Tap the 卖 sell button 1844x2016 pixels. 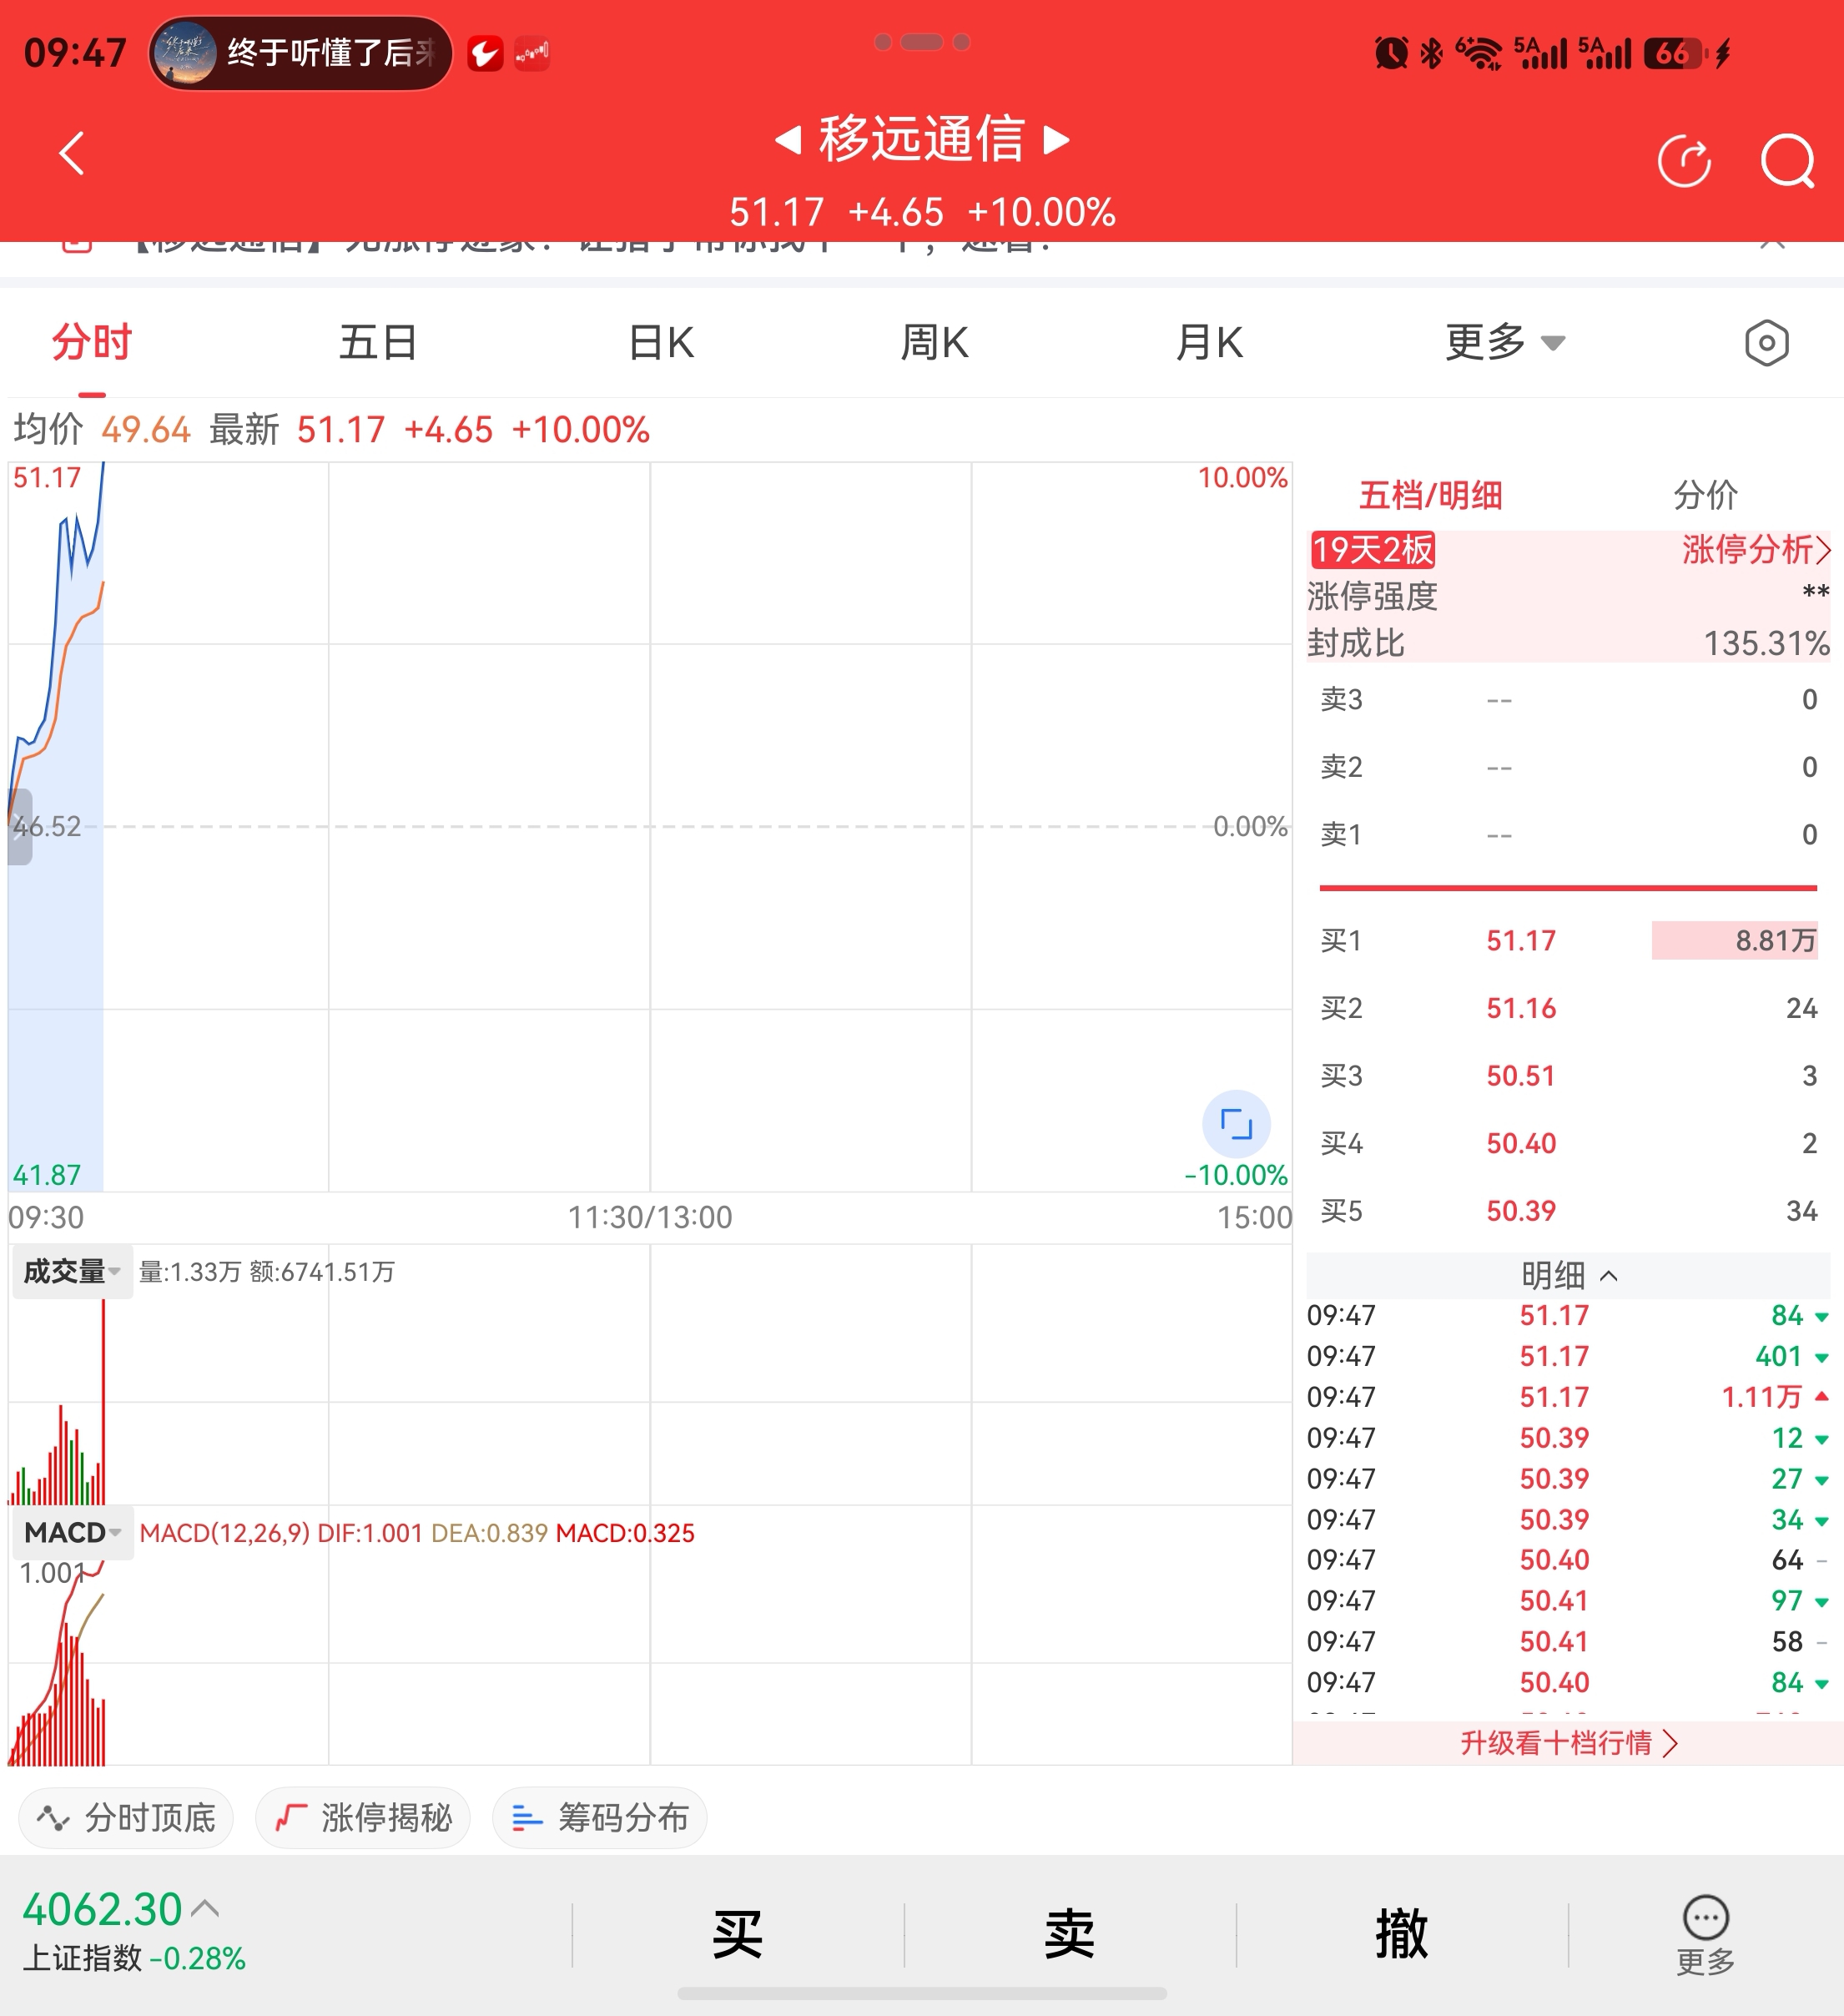(1070, 1933)
